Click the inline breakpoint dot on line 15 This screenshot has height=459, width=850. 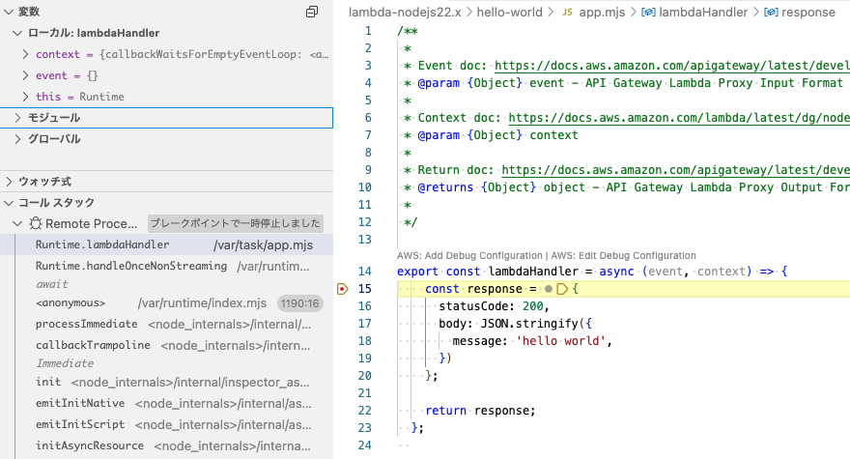549,289
